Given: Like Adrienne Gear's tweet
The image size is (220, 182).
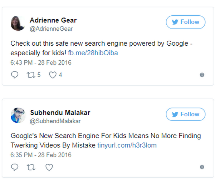Looking at the screenshot, I should [53, 75].
